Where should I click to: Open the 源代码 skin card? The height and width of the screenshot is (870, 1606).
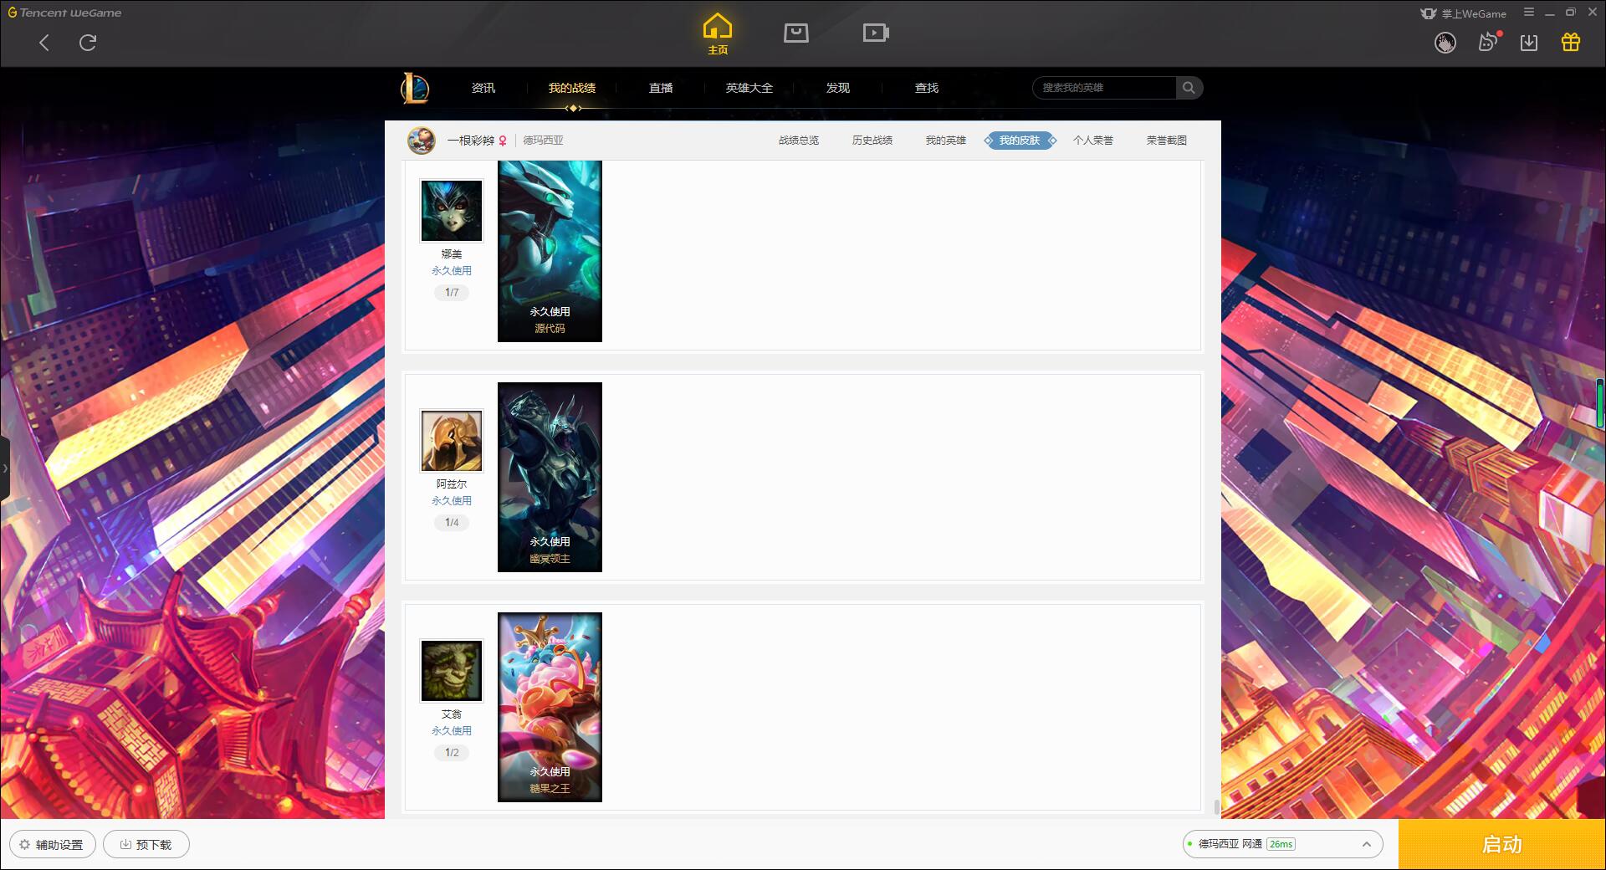click(x=550, y=251)
